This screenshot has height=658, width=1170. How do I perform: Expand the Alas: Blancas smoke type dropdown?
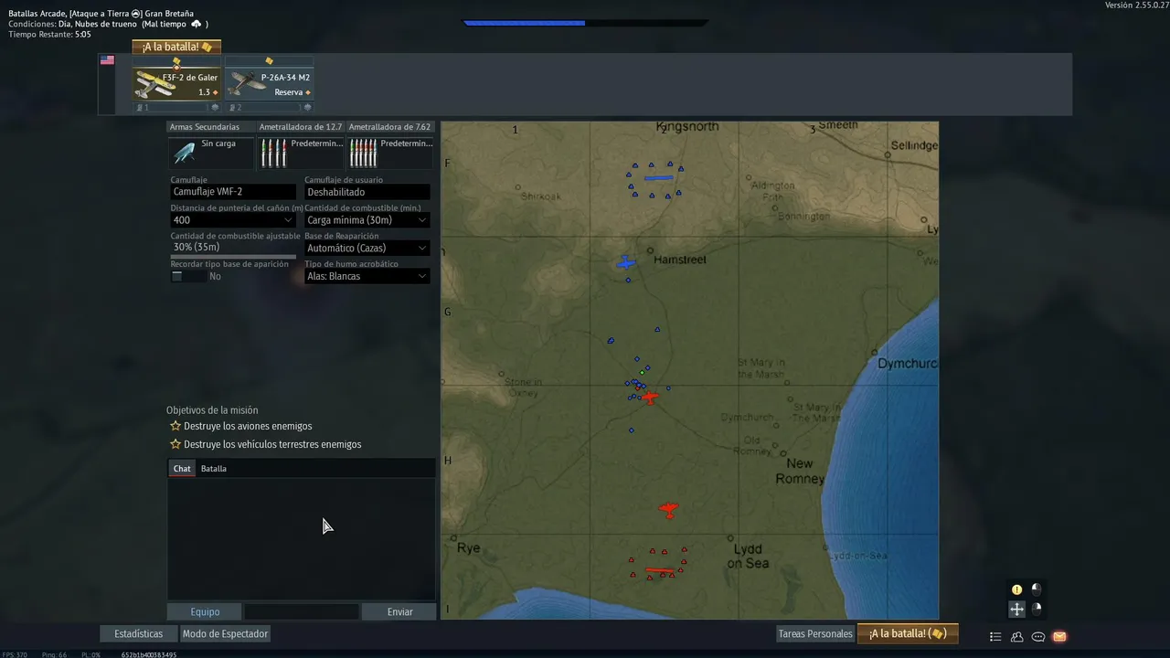point(367,276)
